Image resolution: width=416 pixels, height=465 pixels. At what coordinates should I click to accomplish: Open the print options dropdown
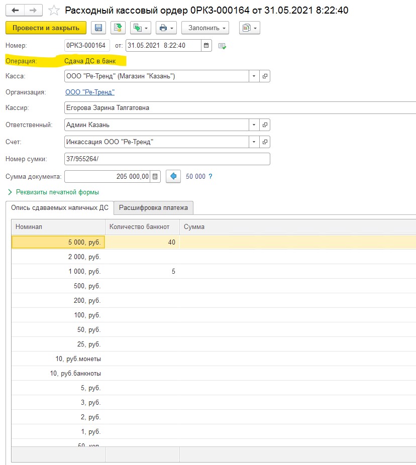(x=165, y=28)
